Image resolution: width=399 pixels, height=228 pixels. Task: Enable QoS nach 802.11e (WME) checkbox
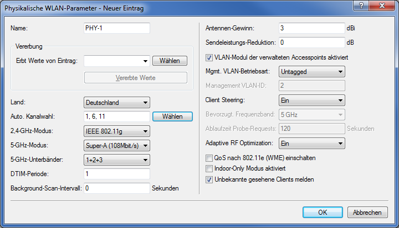[x=209, y=158]
